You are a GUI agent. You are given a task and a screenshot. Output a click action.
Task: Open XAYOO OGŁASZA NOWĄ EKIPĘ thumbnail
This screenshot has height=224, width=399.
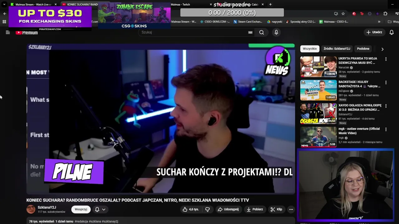(x=318, y=113)
